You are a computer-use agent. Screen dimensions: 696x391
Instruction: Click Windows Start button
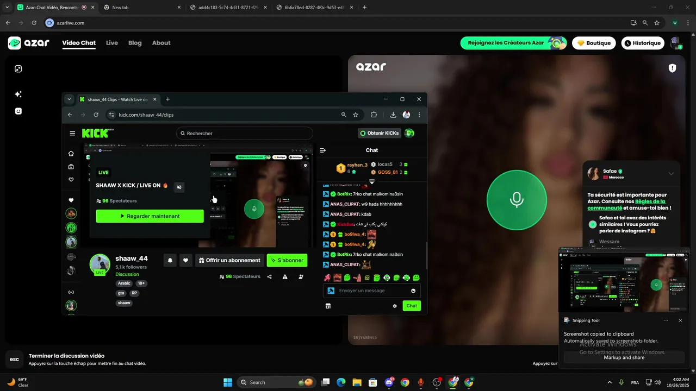[228, 382]
